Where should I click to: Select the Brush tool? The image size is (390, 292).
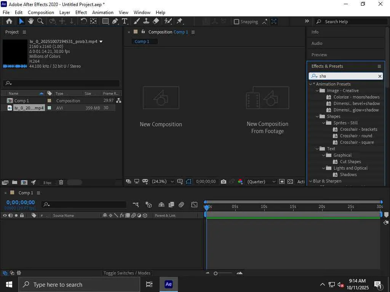[x=137, y=21]
